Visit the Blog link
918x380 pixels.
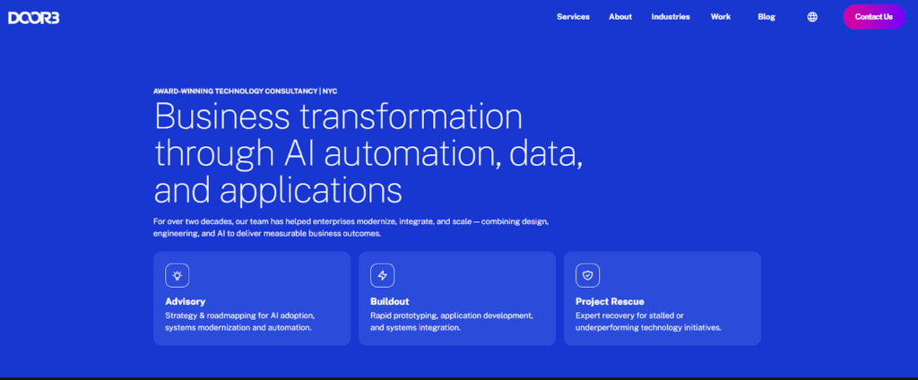point(766,17)
